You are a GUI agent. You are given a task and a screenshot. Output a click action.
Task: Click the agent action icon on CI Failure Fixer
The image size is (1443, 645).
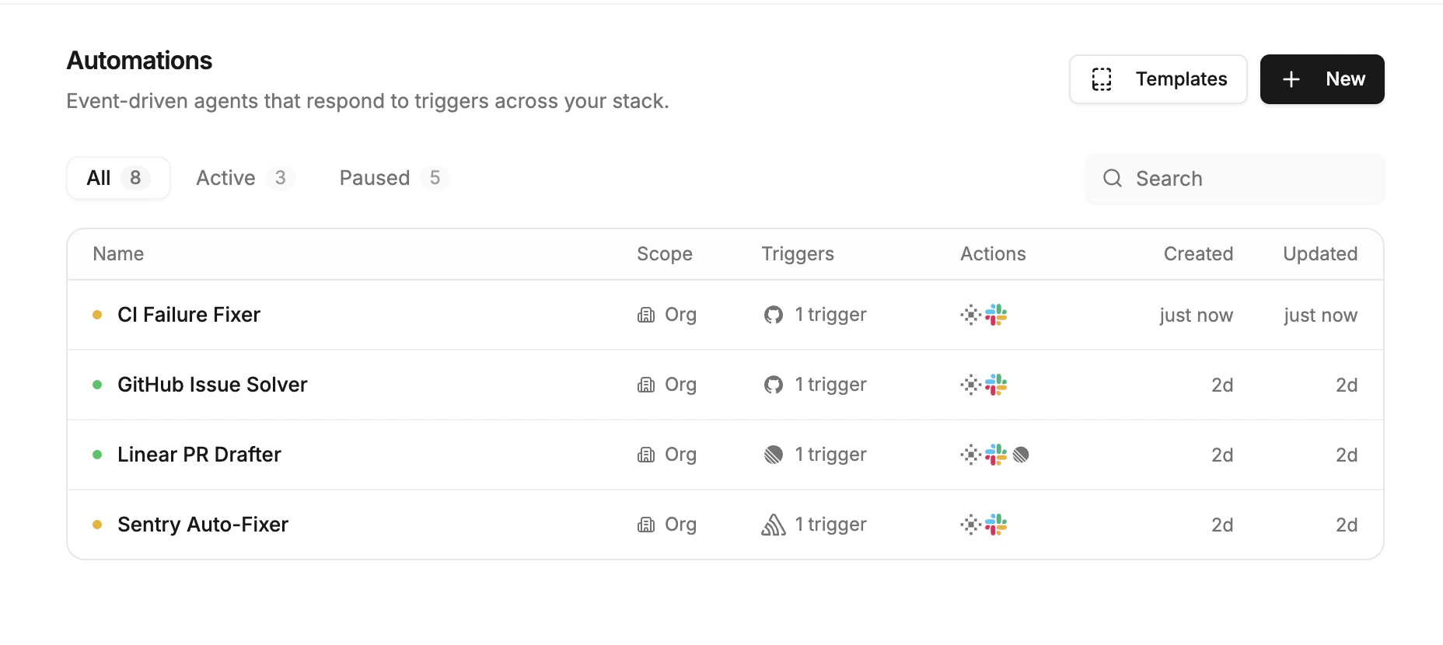point(970,315)
